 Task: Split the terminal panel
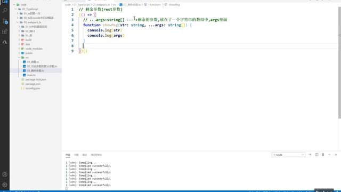pos(316,155)
